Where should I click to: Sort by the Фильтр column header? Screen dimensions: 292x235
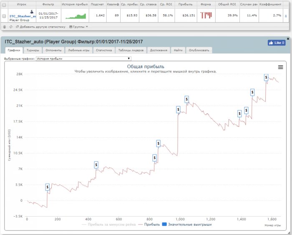(x=48, y=4)
